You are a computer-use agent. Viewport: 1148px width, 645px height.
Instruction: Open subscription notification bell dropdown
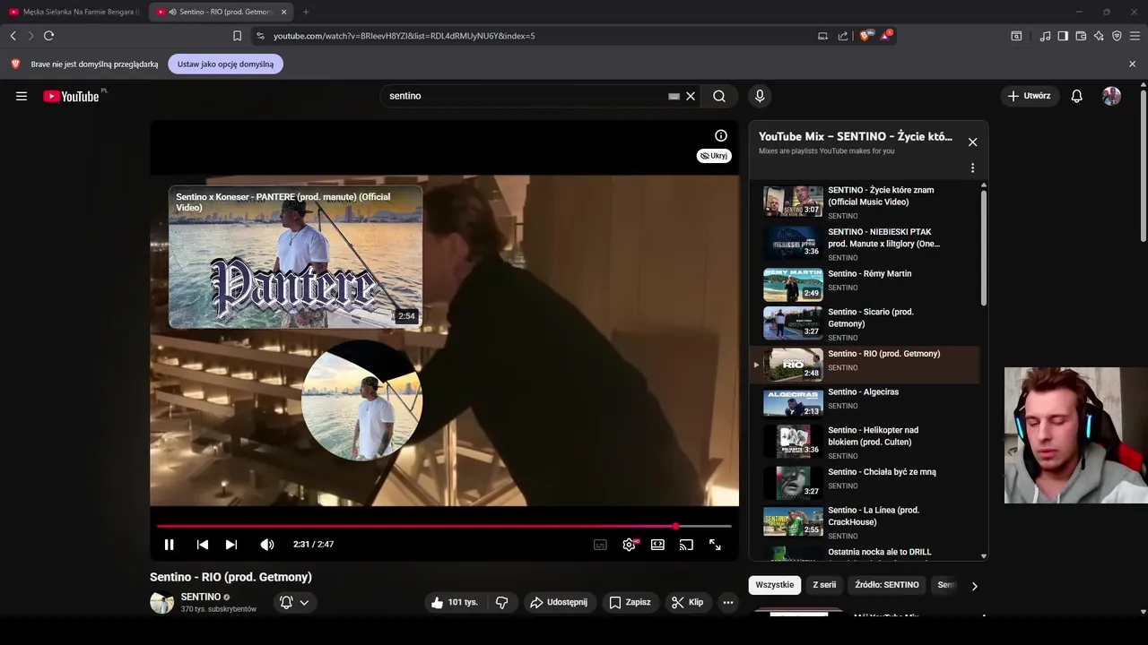point(295,602)
